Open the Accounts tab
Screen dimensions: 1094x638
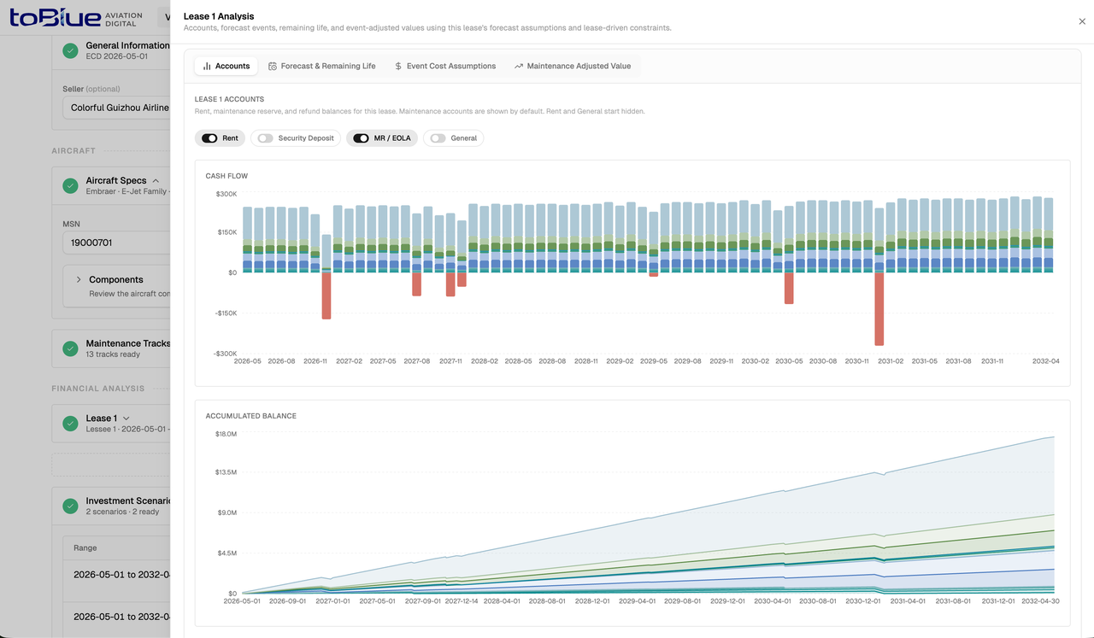click(226, 66)
